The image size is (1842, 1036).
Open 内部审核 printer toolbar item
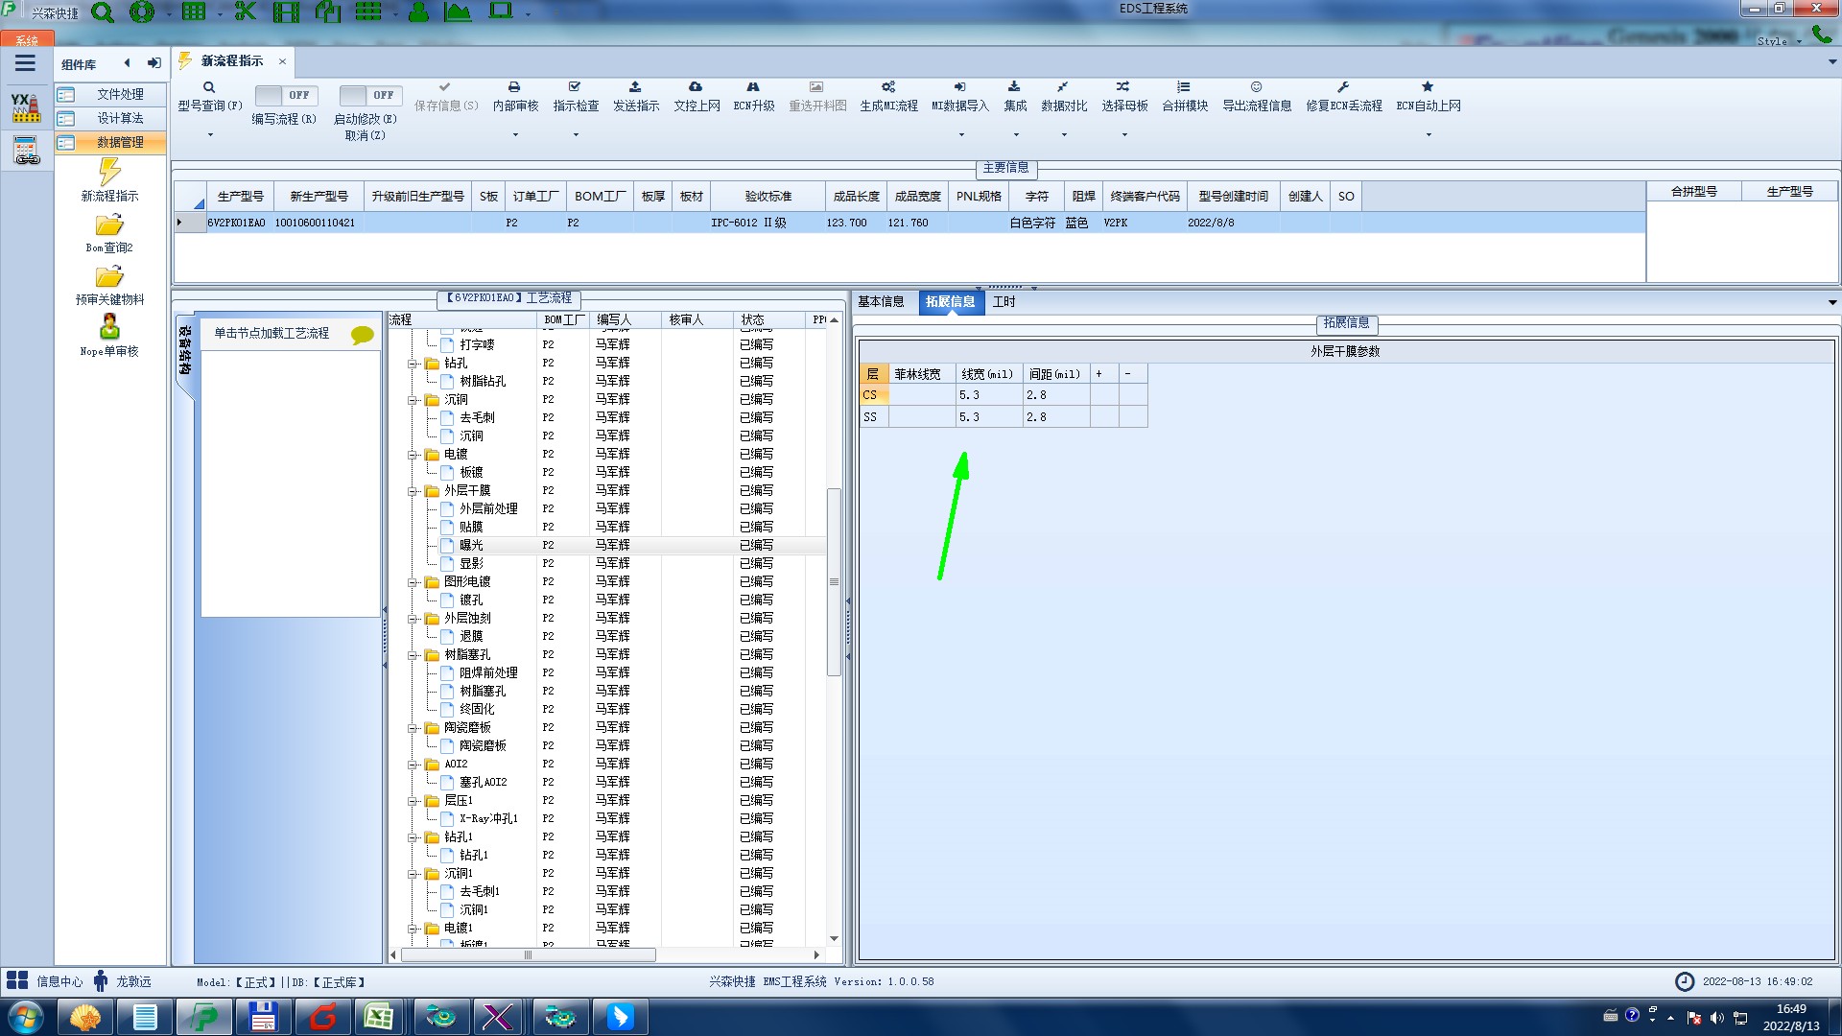pos(514,87)
